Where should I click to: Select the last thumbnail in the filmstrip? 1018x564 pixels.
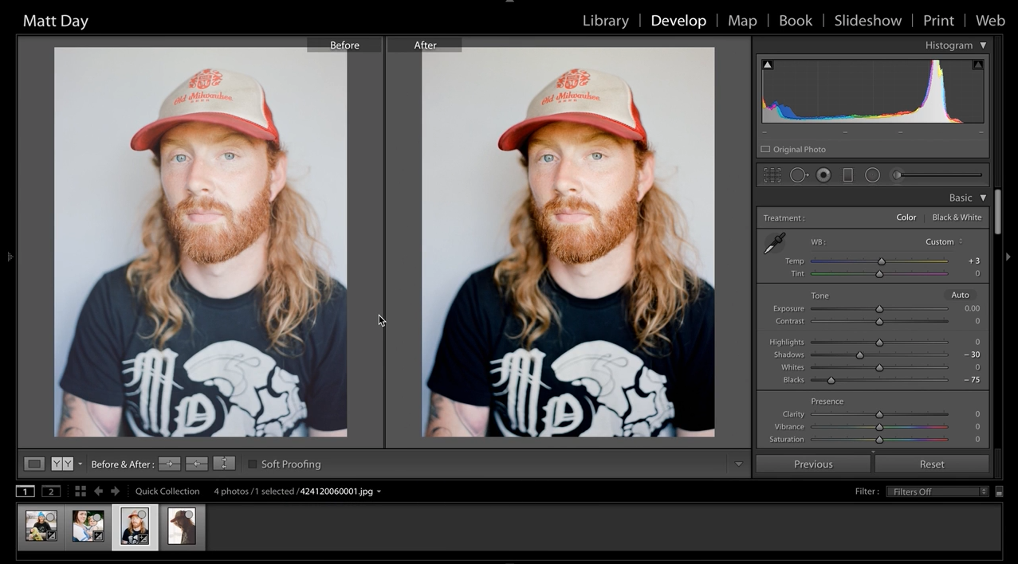click(x=182, y=526)
